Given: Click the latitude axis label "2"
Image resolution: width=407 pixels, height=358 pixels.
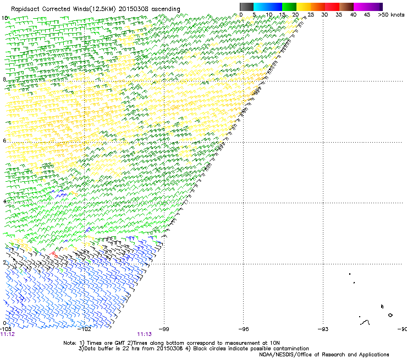Looking at the screenshot, I should click(x=4, y=262).
